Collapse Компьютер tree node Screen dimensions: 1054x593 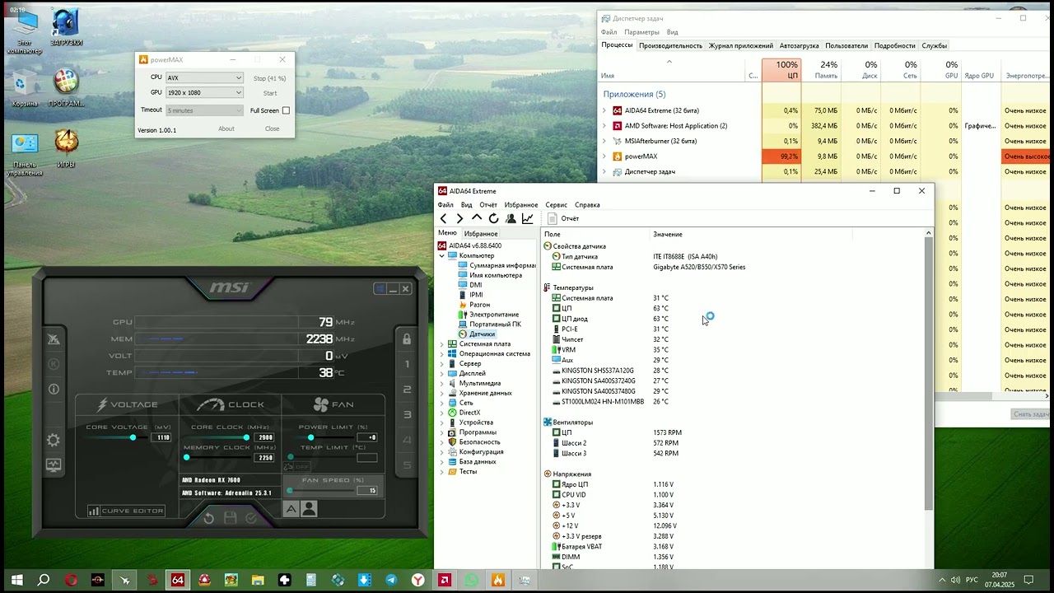click(x=441, y=255)
